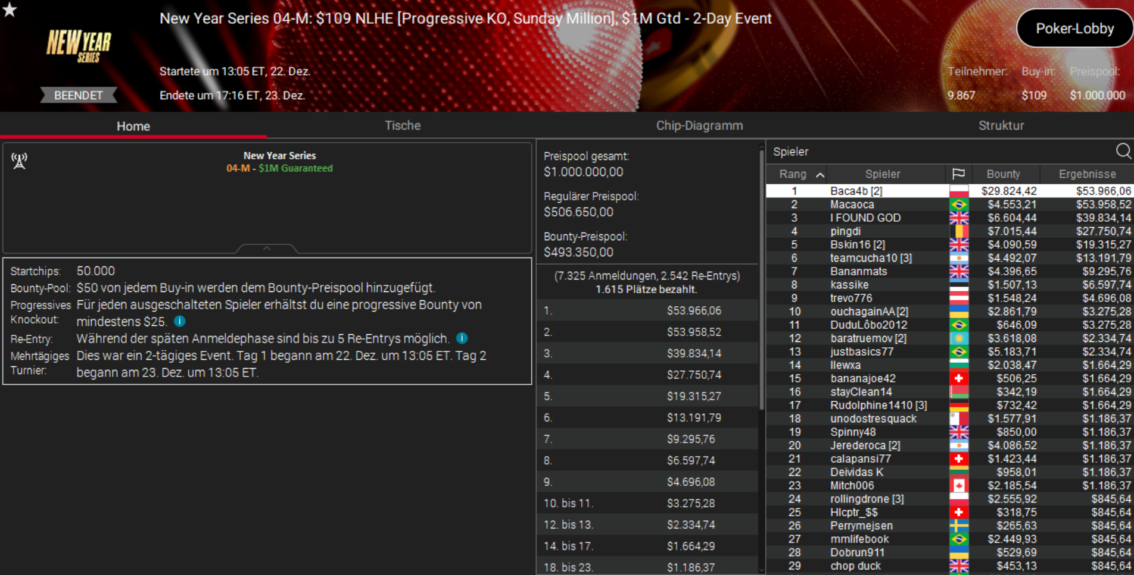Click bananajoe42's Swiss flag
The width and height of the screenshot is (1134, 575).
959,379
